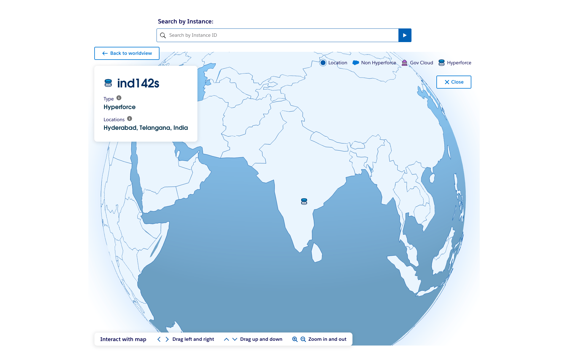This screenshot has height=355, width=568.
Task: Click the search magnifier icon in field
Action: point(163,36)
